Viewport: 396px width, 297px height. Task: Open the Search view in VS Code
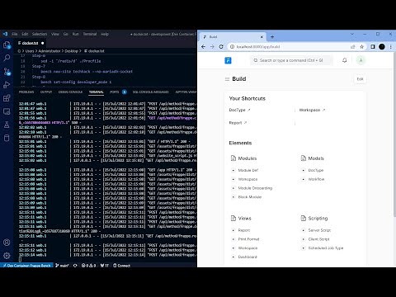[7, 58]
